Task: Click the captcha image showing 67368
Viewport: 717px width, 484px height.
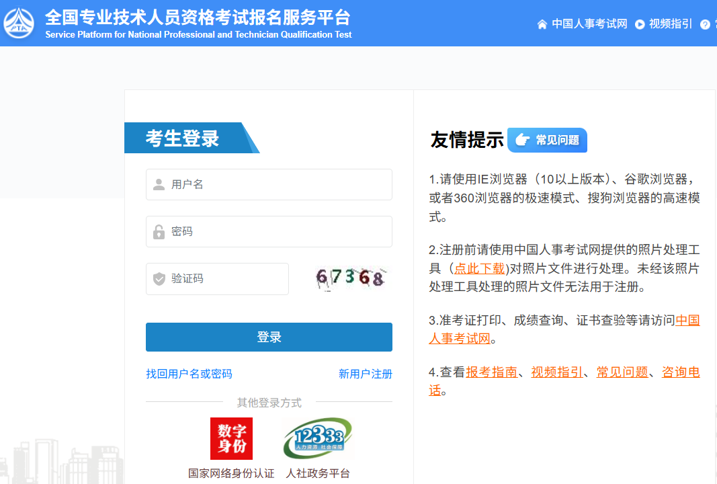Action: (x=350, y=276)
